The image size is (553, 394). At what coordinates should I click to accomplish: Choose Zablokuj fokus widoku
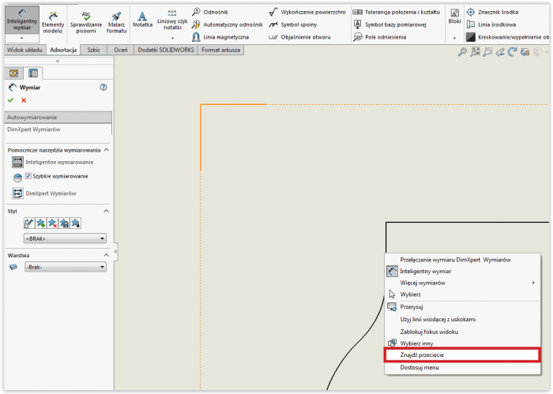[x=462, y=332]
